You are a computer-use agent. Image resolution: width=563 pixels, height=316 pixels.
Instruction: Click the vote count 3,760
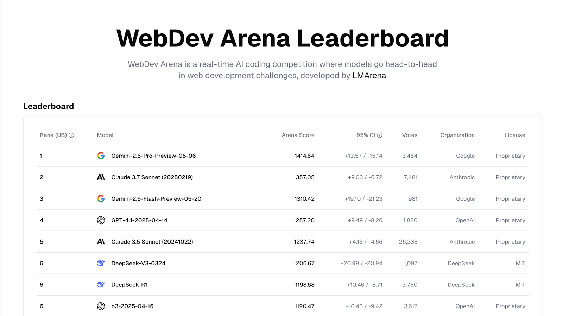[x=410, y=285]
